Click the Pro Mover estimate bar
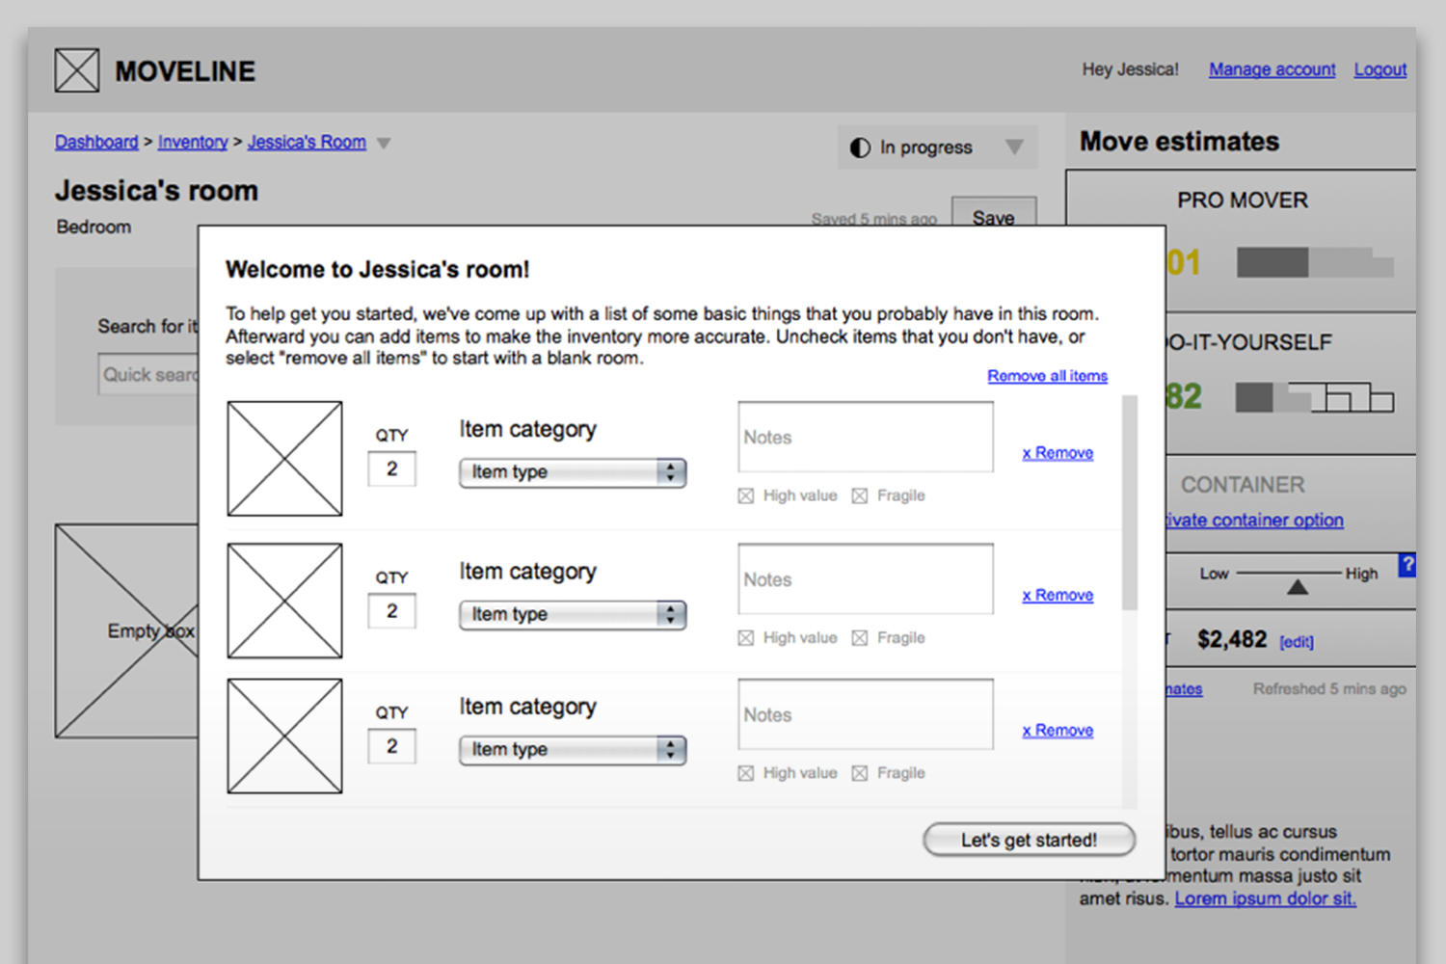The width and height of the screenshot is (1446, 964). click(x=1315, y=262)
